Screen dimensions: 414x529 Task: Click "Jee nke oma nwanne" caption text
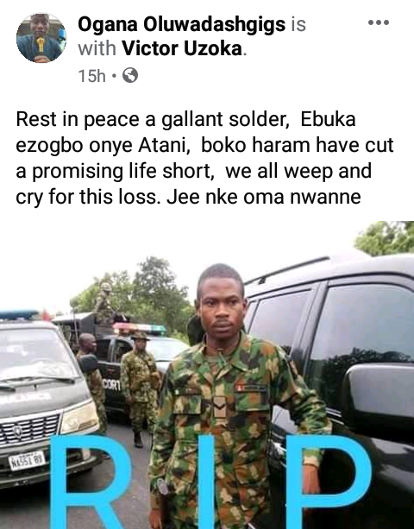coord(264,197)
